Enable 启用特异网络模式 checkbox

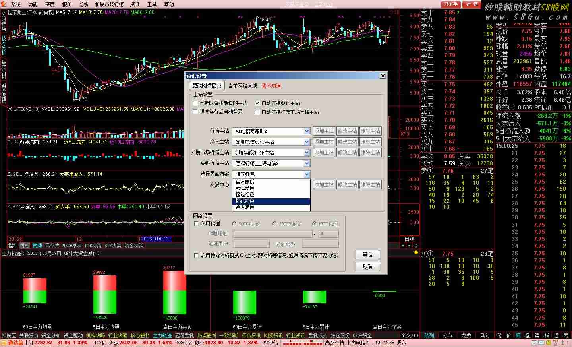coord(196,255)
